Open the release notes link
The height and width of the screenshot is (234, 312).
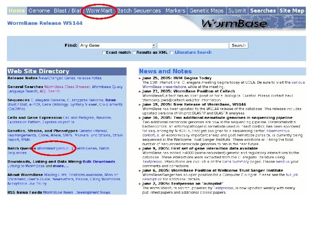coord(89,78)
